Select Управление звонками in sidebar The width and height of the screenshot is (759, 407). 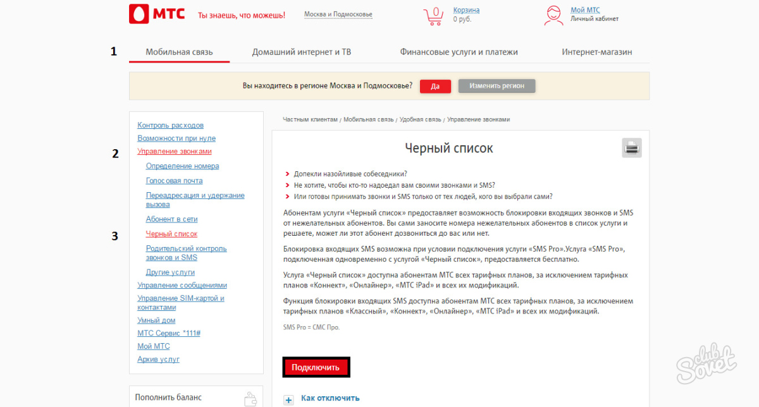click(175, 151)
